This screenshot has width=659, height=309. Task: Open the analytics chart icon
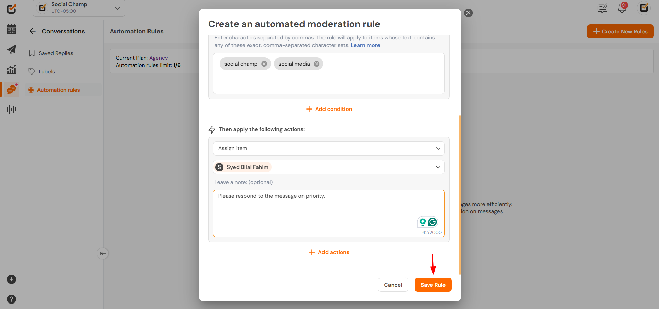point(11,69)
